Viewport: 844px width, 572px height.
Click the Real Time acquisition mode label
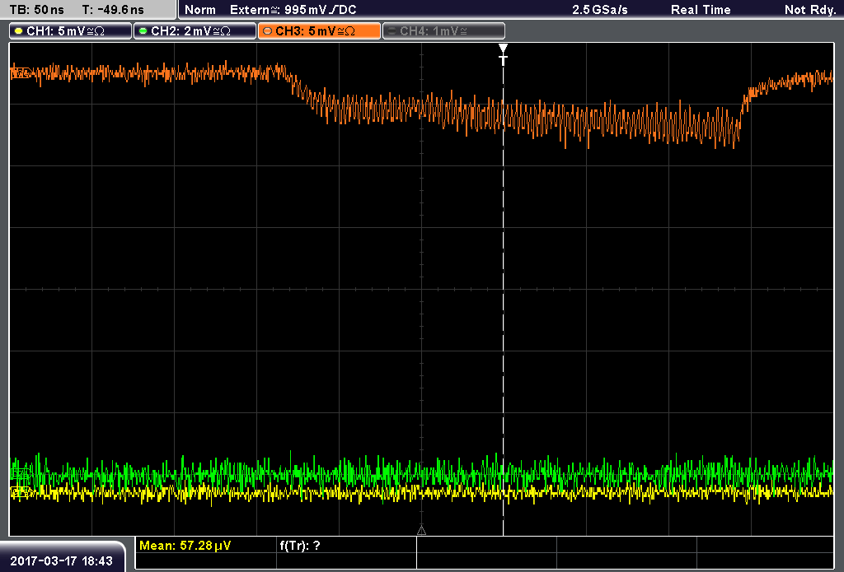701,10
